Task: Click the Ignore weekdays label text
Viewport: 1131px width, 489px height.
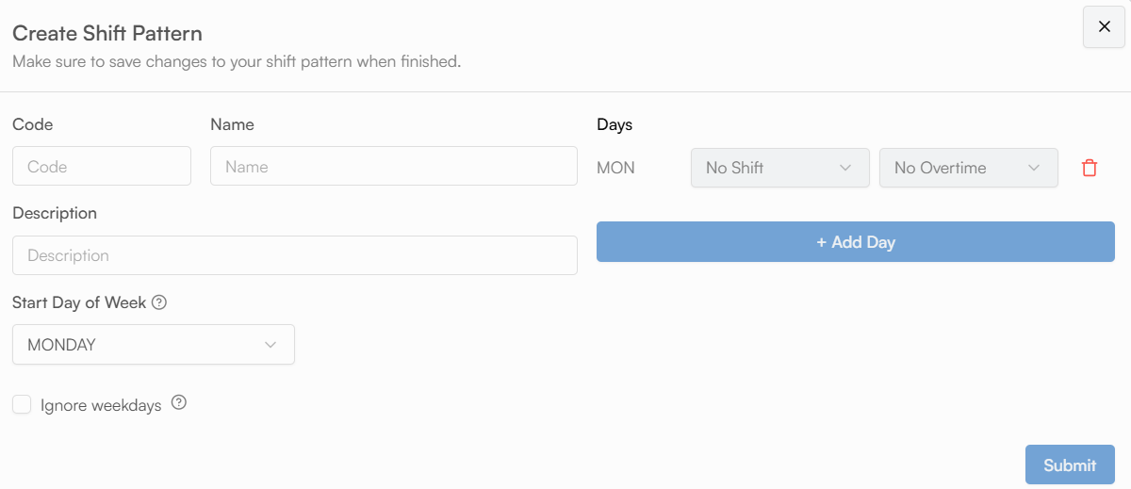Action: point(101,406)
